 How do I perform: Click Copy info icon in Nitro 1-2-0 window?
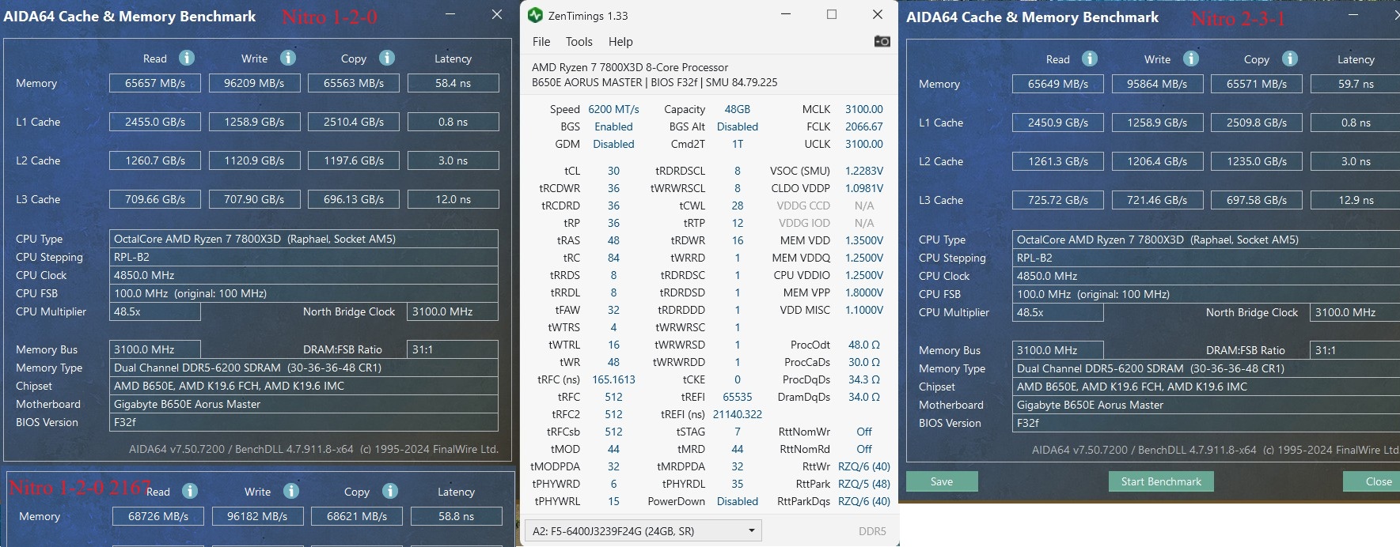[387, 58]
